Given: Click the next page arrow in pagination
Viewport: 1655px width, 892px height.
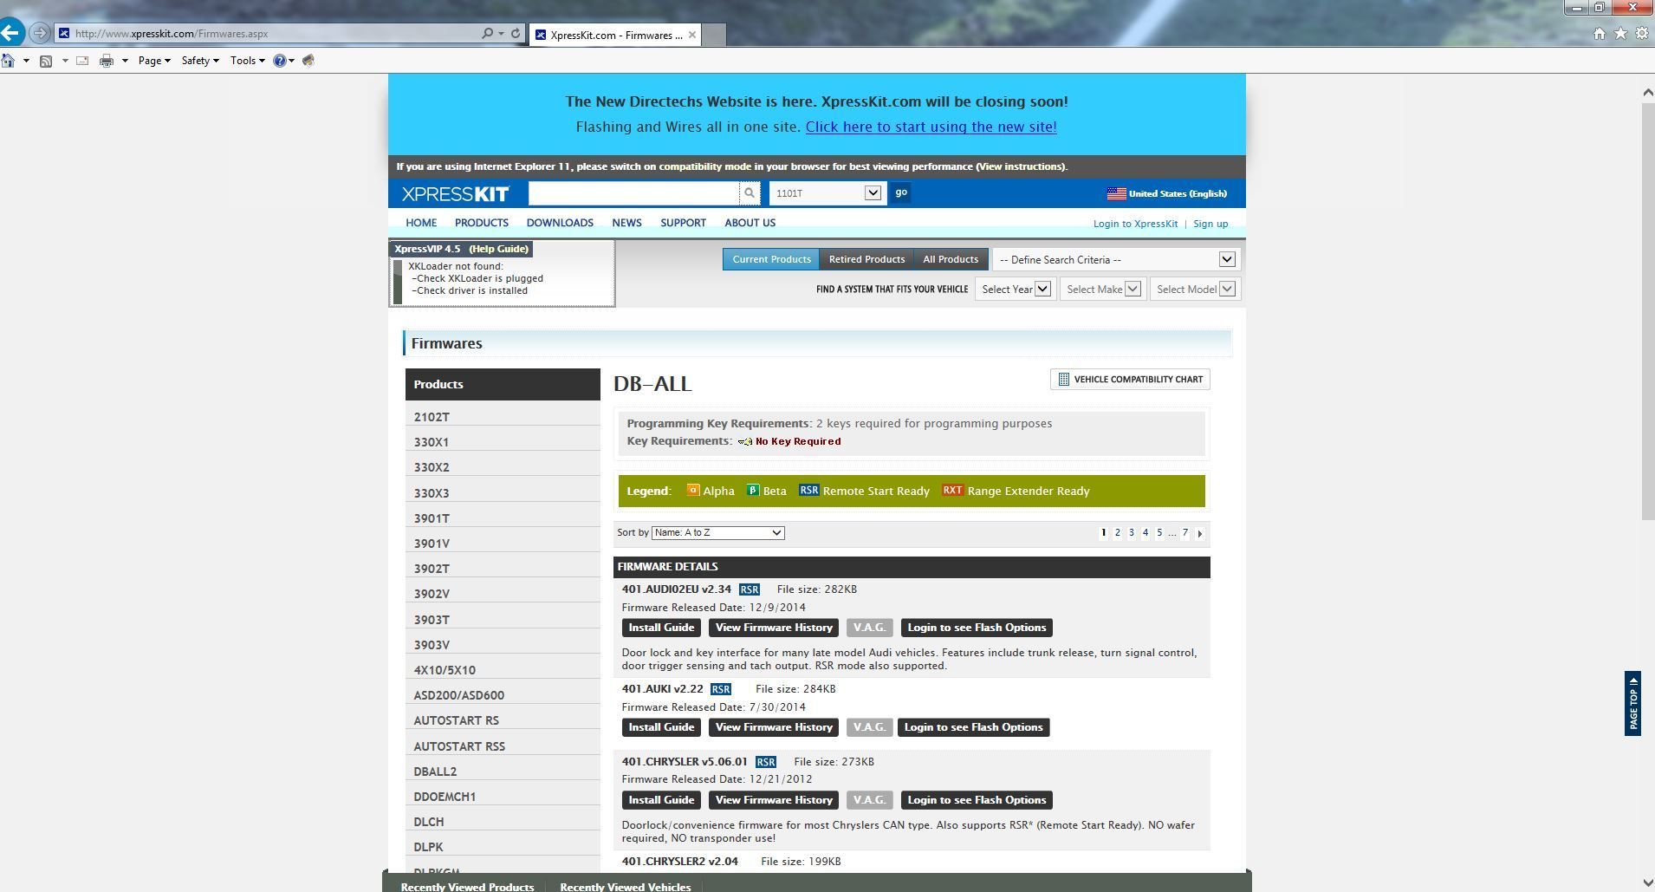Looking at the screenshot, I should click(x=1200, y=533).
